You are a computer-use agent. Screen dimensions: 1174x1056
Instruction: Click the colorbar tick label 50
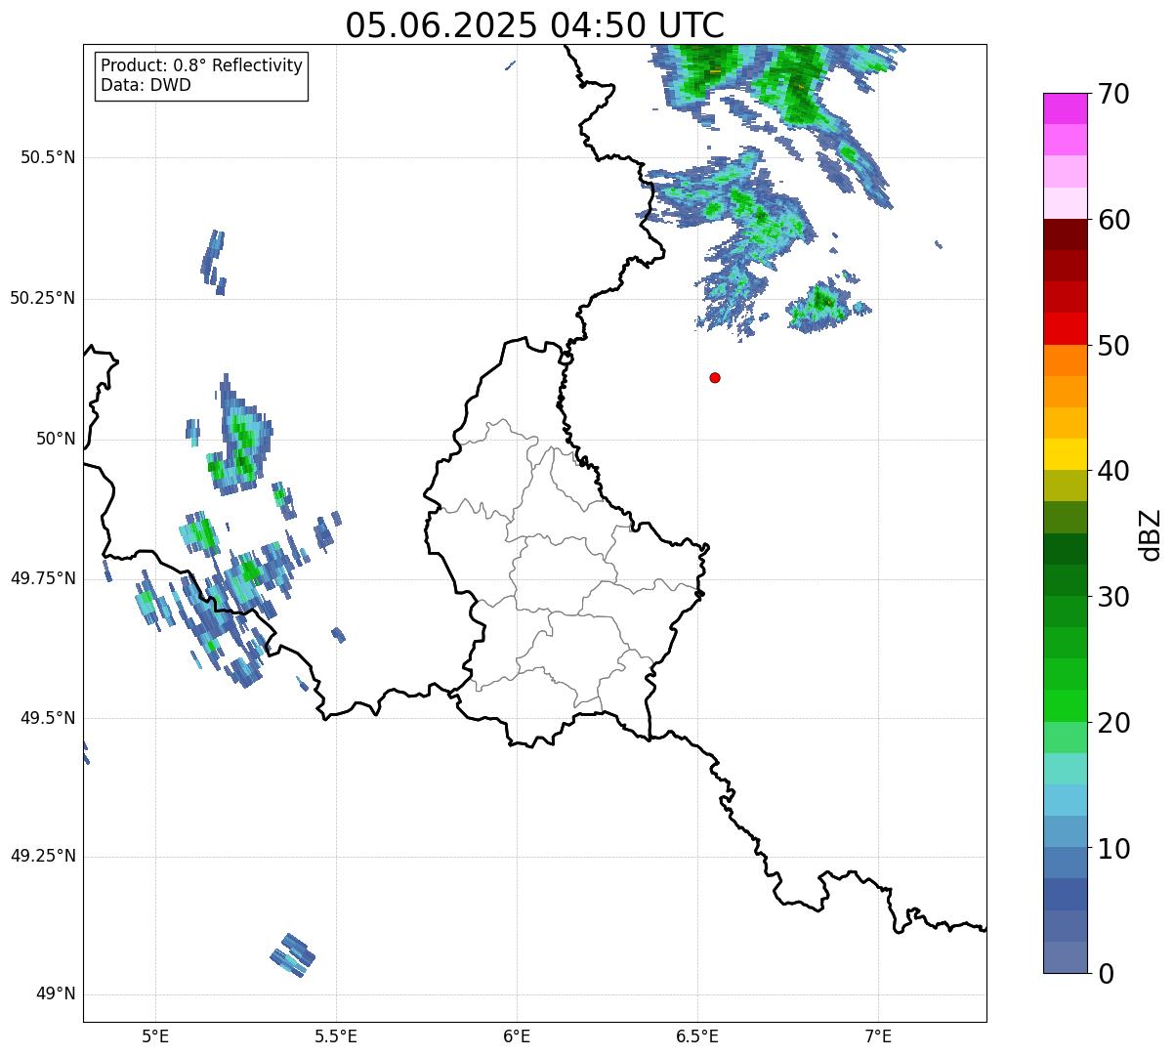point(1113,346)
